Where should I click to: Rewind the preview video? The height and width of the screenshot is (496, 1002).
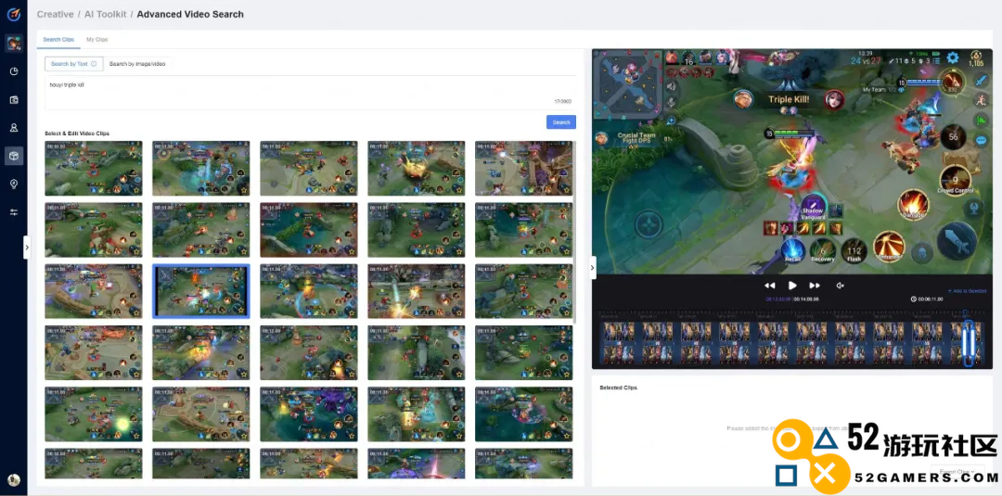point(769,286)
